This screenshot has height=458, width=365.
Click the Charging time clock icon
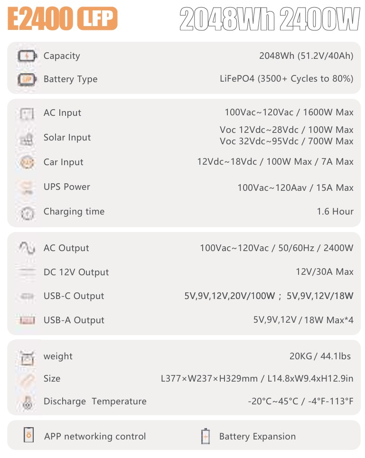coord(27,213)
